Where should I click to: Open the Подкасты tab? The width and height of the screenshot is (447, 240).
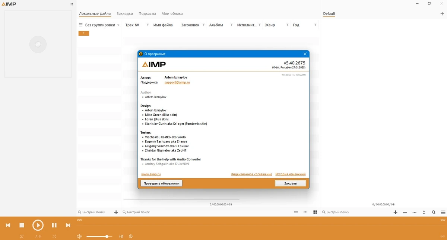click(x=147, y=14)
